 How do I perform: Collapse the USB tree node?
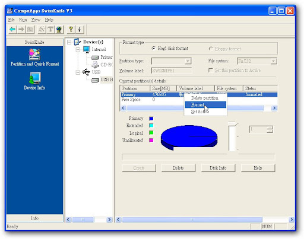tap(78, 72)
